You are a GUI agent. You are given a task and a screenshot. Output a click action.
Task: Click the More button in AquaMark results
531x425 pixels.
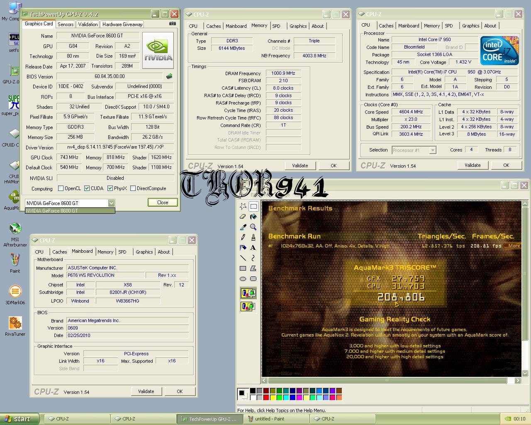[x=514, y=246]
